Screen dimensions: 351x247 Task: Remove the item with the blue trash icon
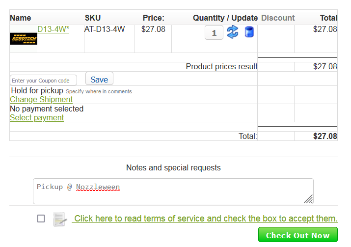coord(249,32)
